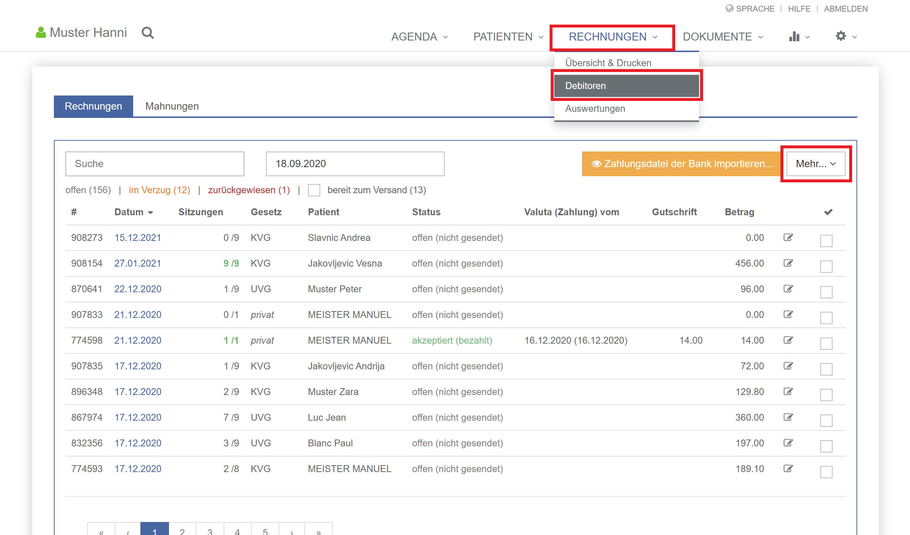Click the globe icon next to SPRACHE

pos(729,8)
